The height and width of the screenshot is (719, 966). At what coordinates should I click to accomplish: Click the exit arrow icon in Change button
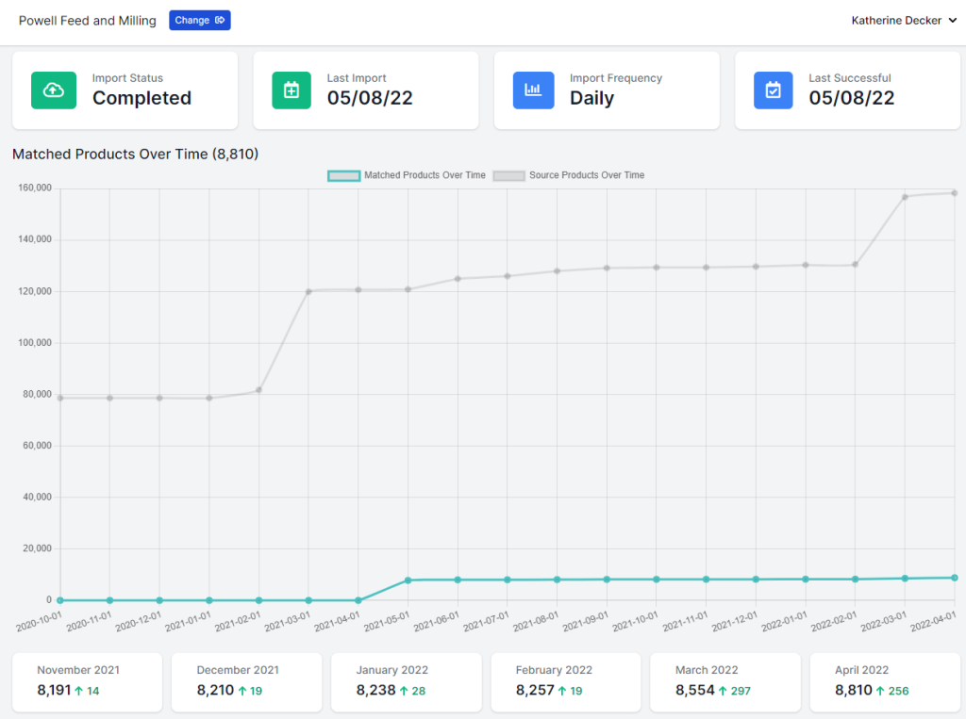point(220,21)
